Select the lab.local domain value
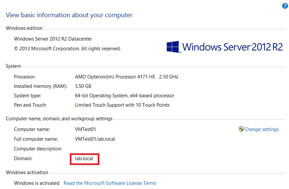289x189 pixels. coord(84,159)
